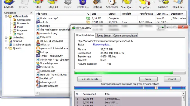
Task: Switch to the Speed Limiter tab
Action: click(104, 35)
